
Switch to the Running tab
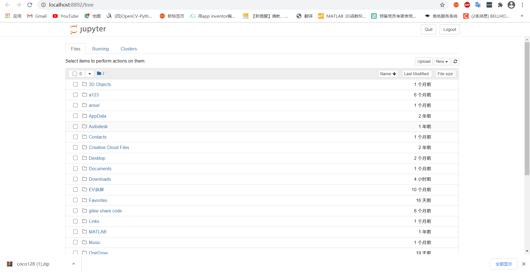[100, 49]
